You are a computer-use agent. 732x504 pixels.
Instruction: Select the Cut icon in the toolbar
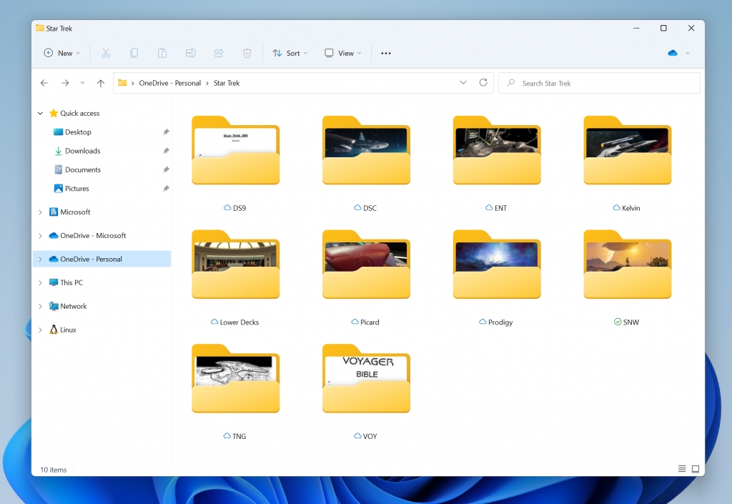[x=106, y=52]
